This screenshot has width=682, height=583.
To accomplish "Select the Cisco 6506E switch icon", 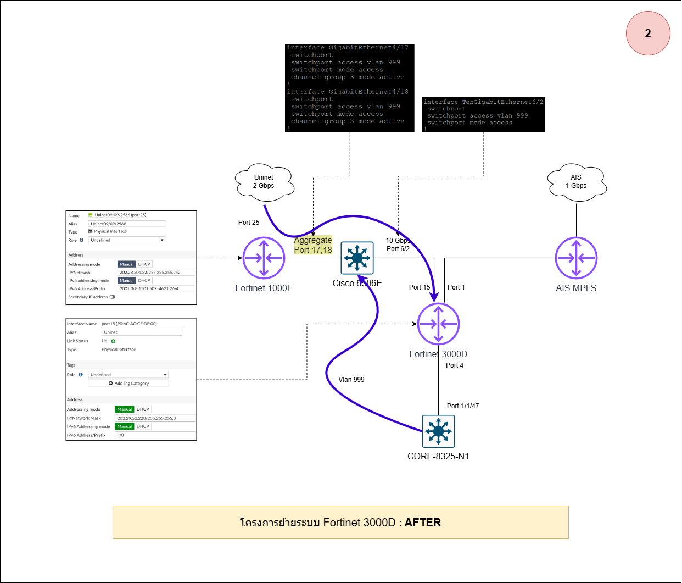I will click(x=357, y=258).
